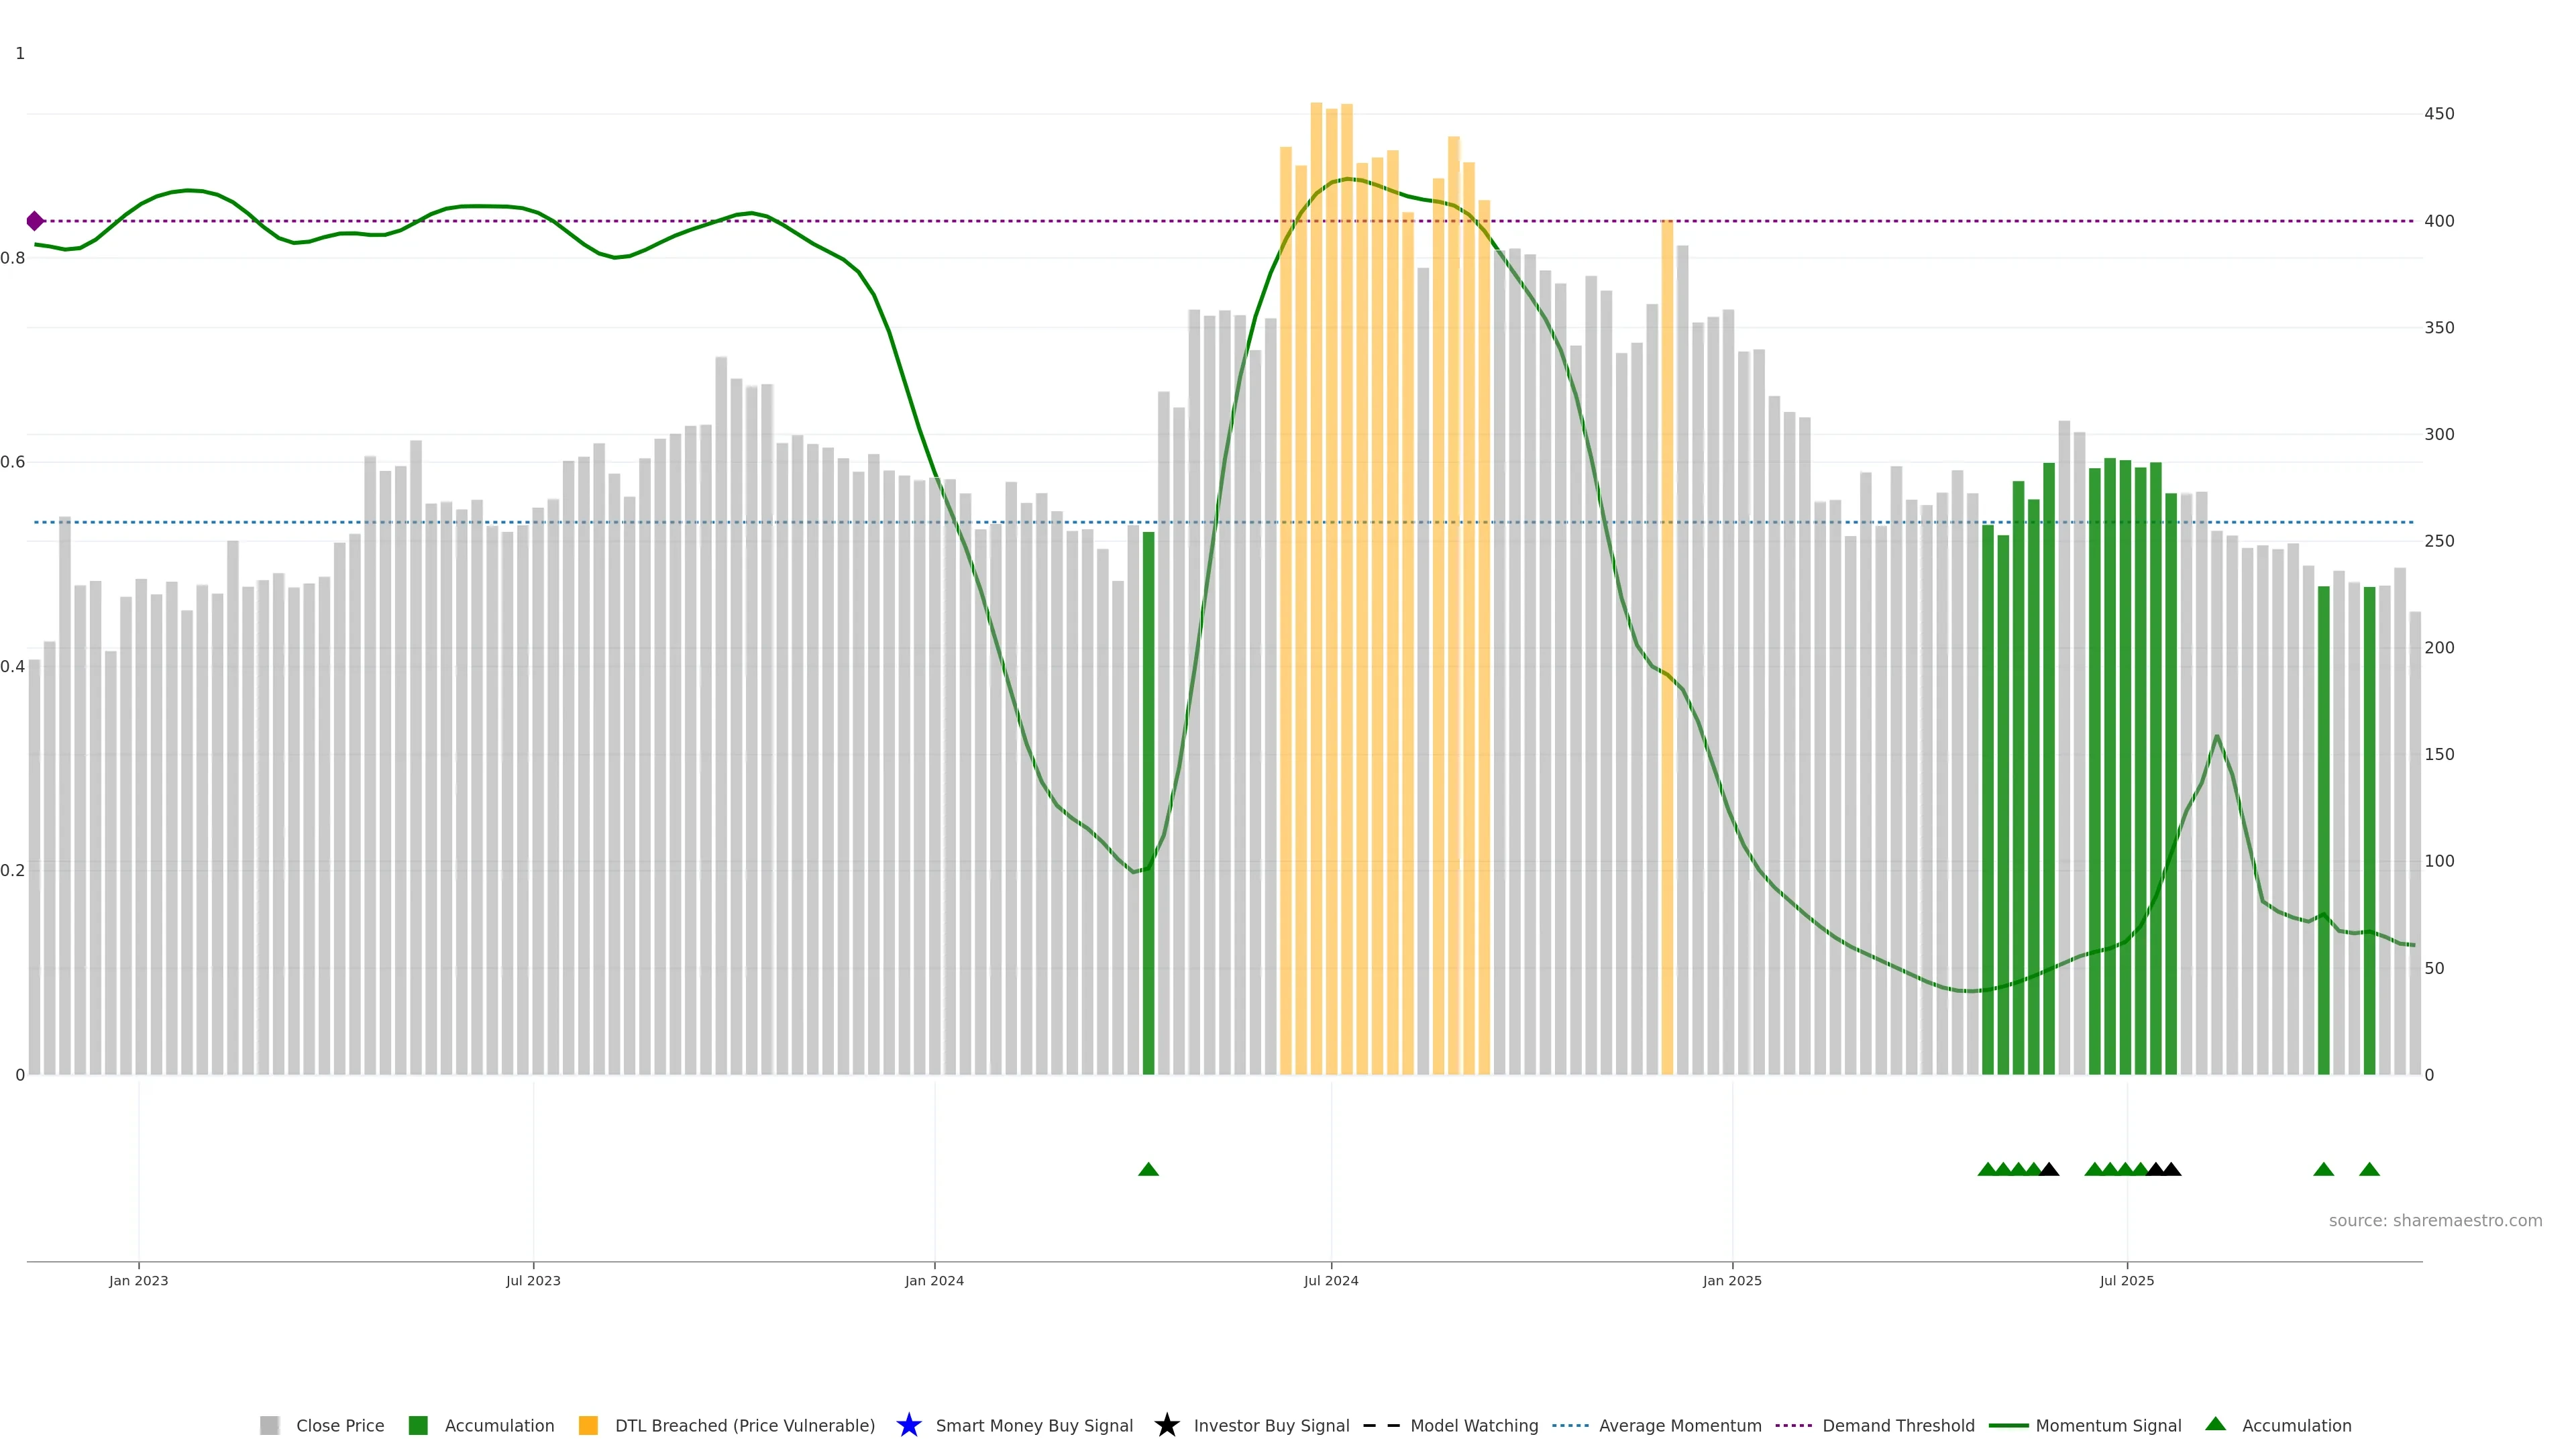
Task: Click the green Accumulation triangle in legend
Action: click(x=2215, y=1424)
